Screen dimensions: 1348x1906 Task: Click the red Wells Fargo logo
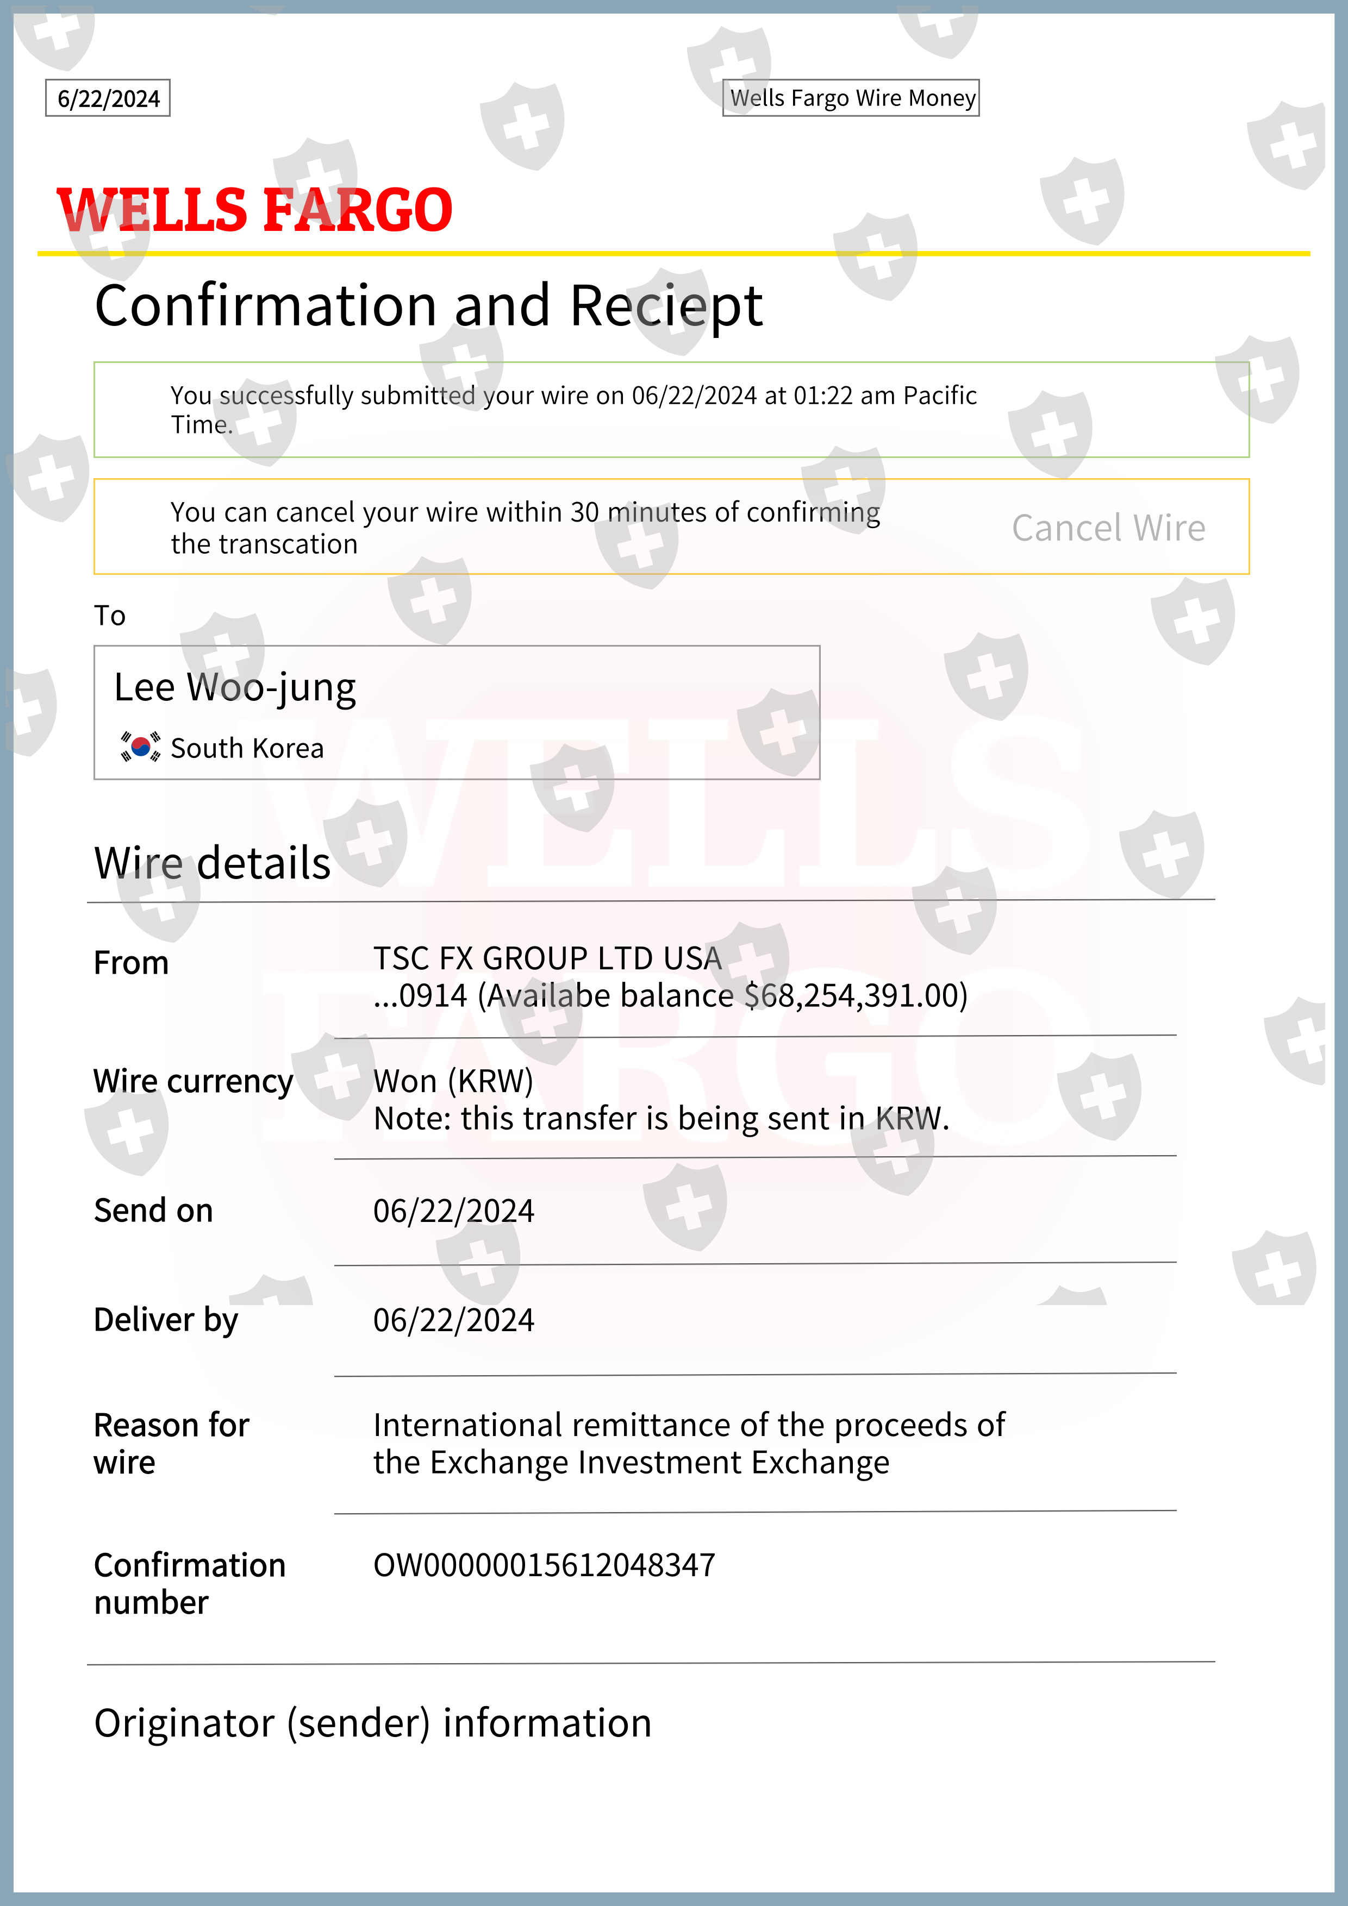coord(254,209)
